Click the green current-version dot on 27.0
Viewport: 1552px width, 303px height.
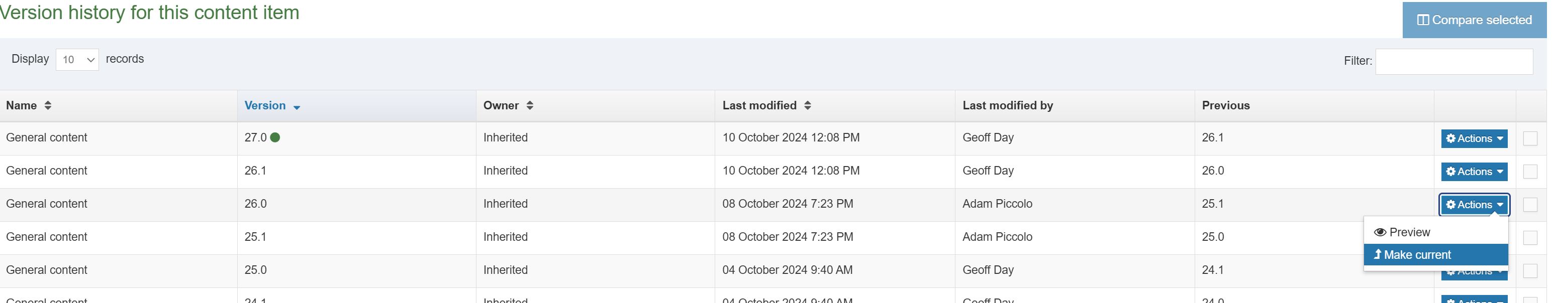(x=275, y=137)
